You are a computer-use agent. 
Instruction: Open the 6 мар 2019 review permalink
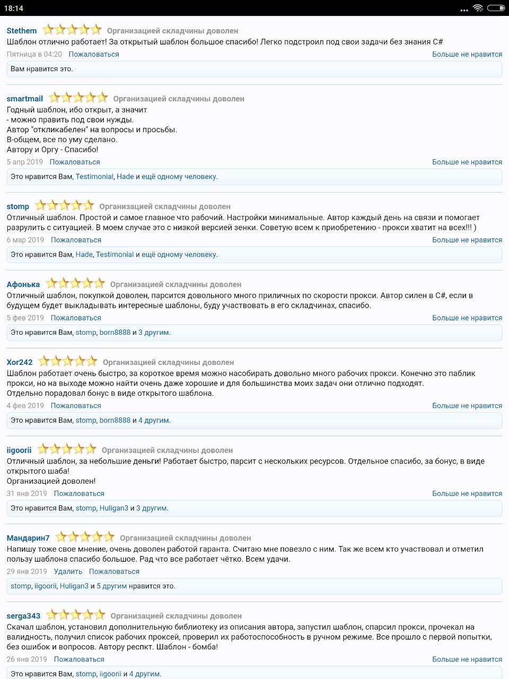25,240
